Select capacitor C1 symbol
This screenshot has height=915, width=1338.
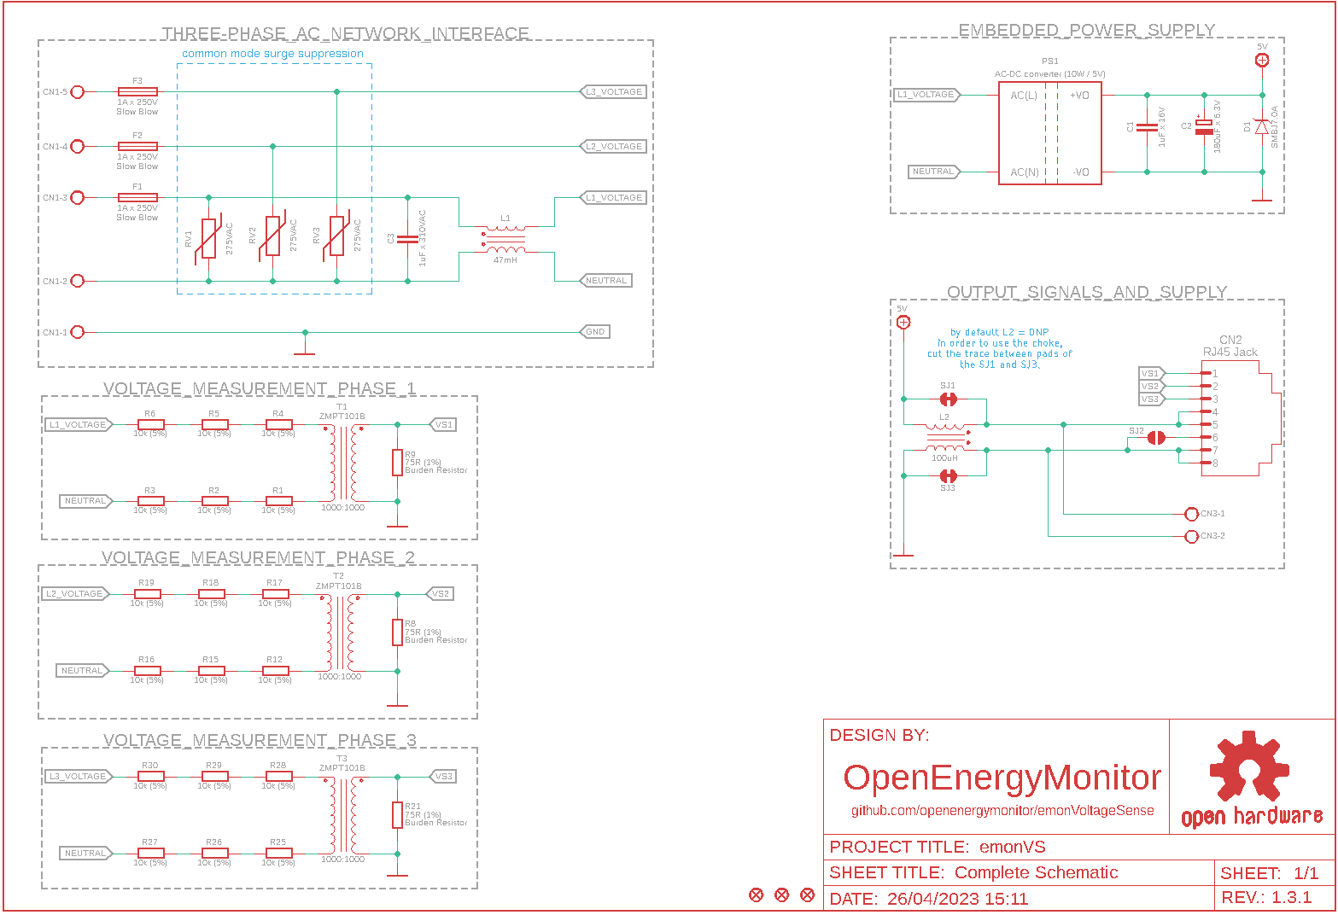1147,126
